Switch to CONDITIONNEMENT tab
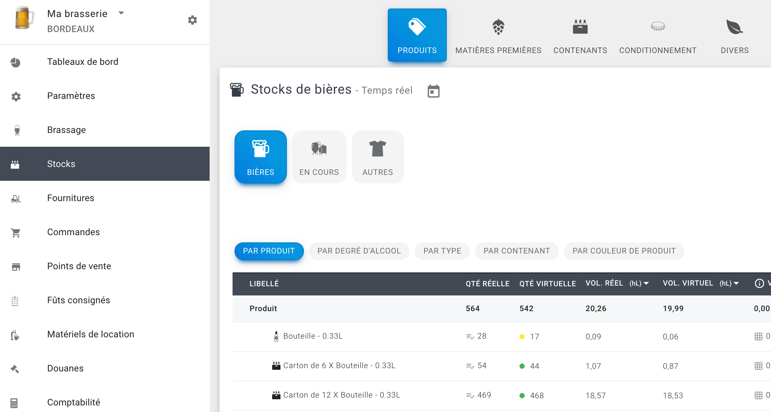Image resolution: width=771 pixels, height=412 pixels. pos(658,35)
